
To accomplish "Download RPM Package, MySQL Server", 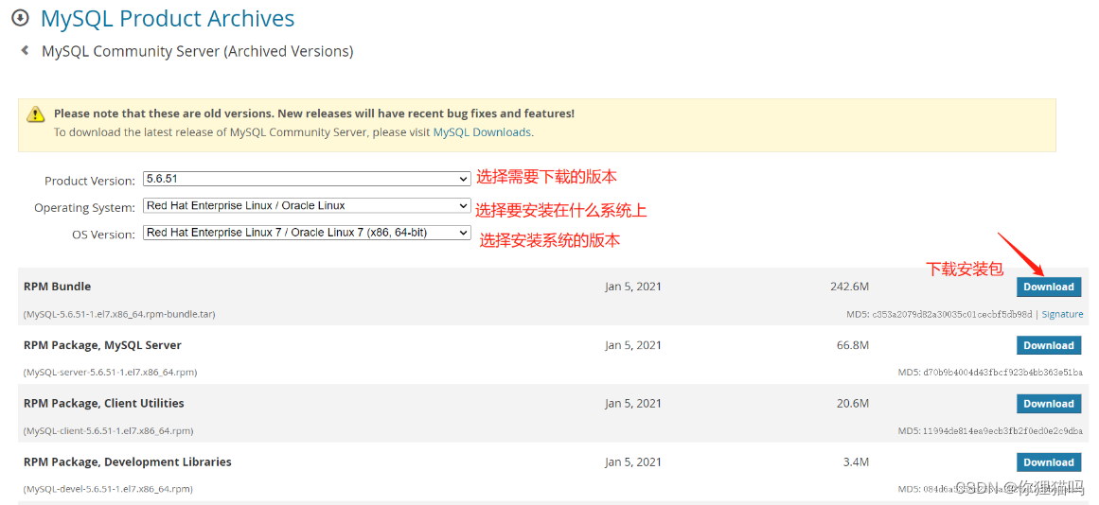I will point(1049,345).
